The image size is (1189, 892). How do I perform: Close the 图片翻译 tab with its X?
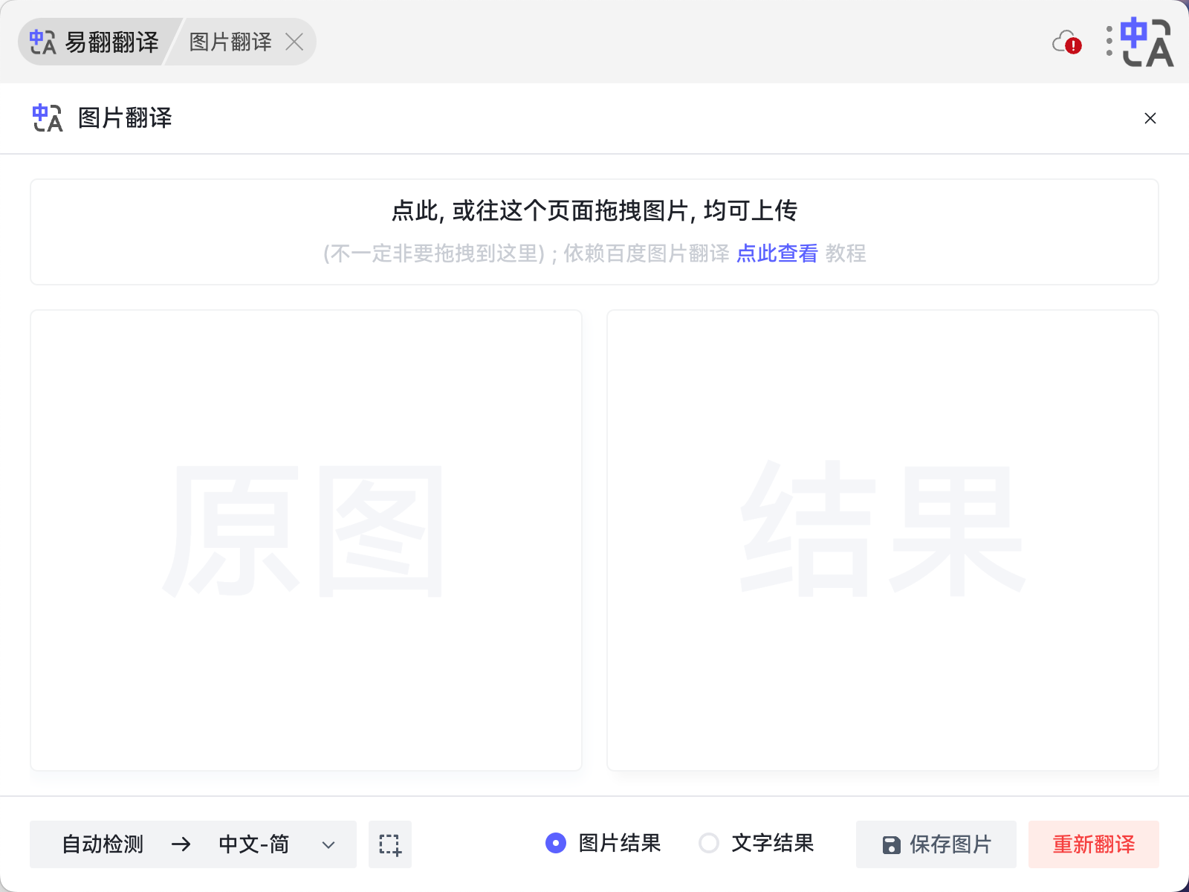pos(295,42)
